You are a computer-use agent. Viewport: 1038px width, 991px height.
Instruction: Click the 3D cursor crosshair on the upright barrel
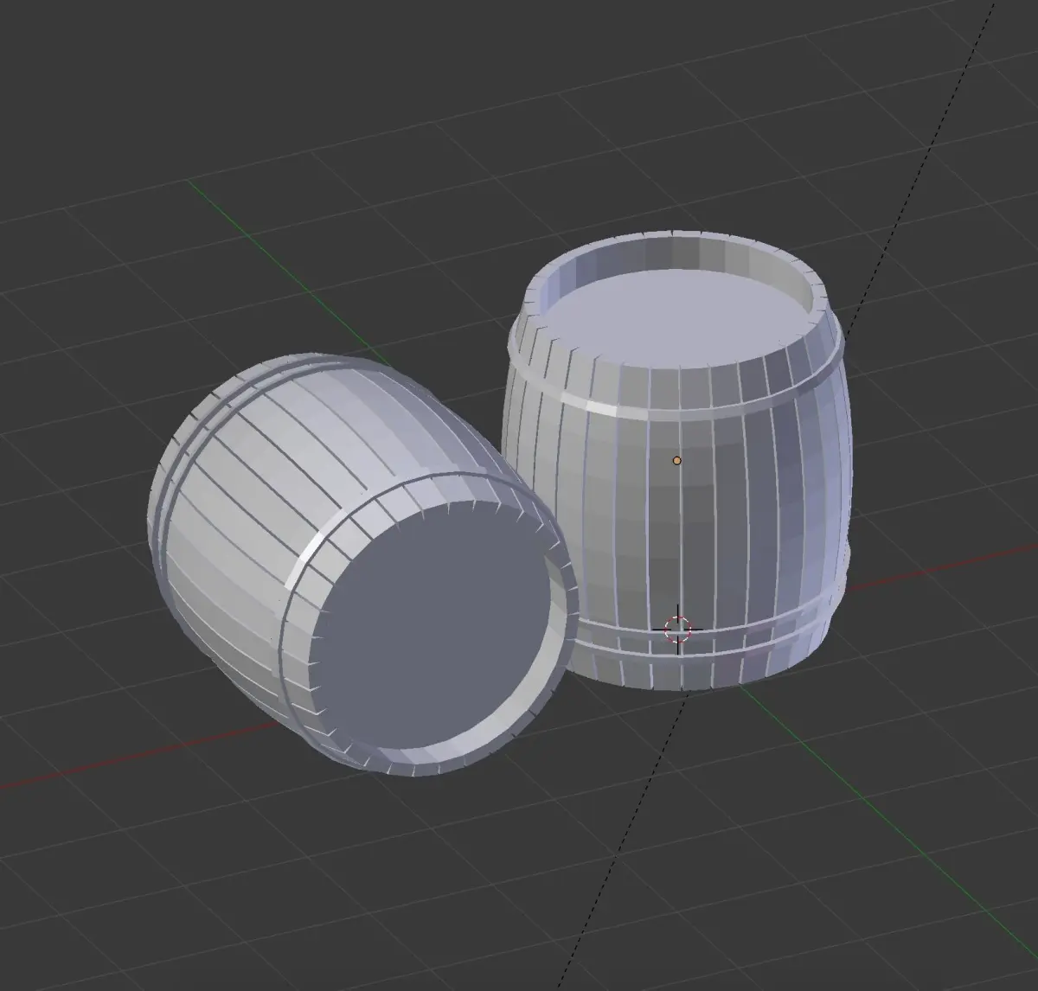[x=677, y=629]
